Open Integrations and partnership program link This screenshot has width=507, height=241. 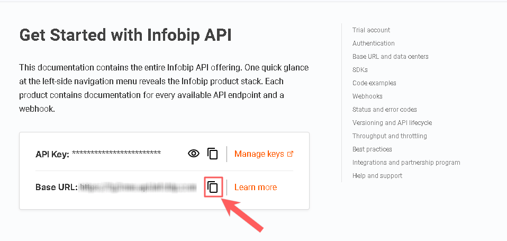[406, 163]
